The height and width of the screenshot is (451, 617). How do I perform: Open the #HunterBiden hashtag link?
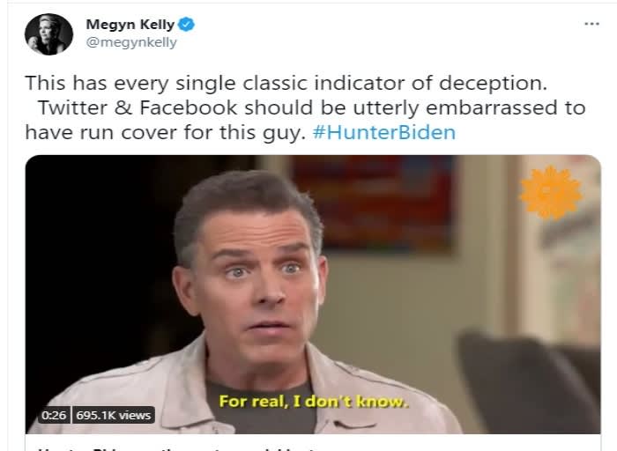click(384, 132)
